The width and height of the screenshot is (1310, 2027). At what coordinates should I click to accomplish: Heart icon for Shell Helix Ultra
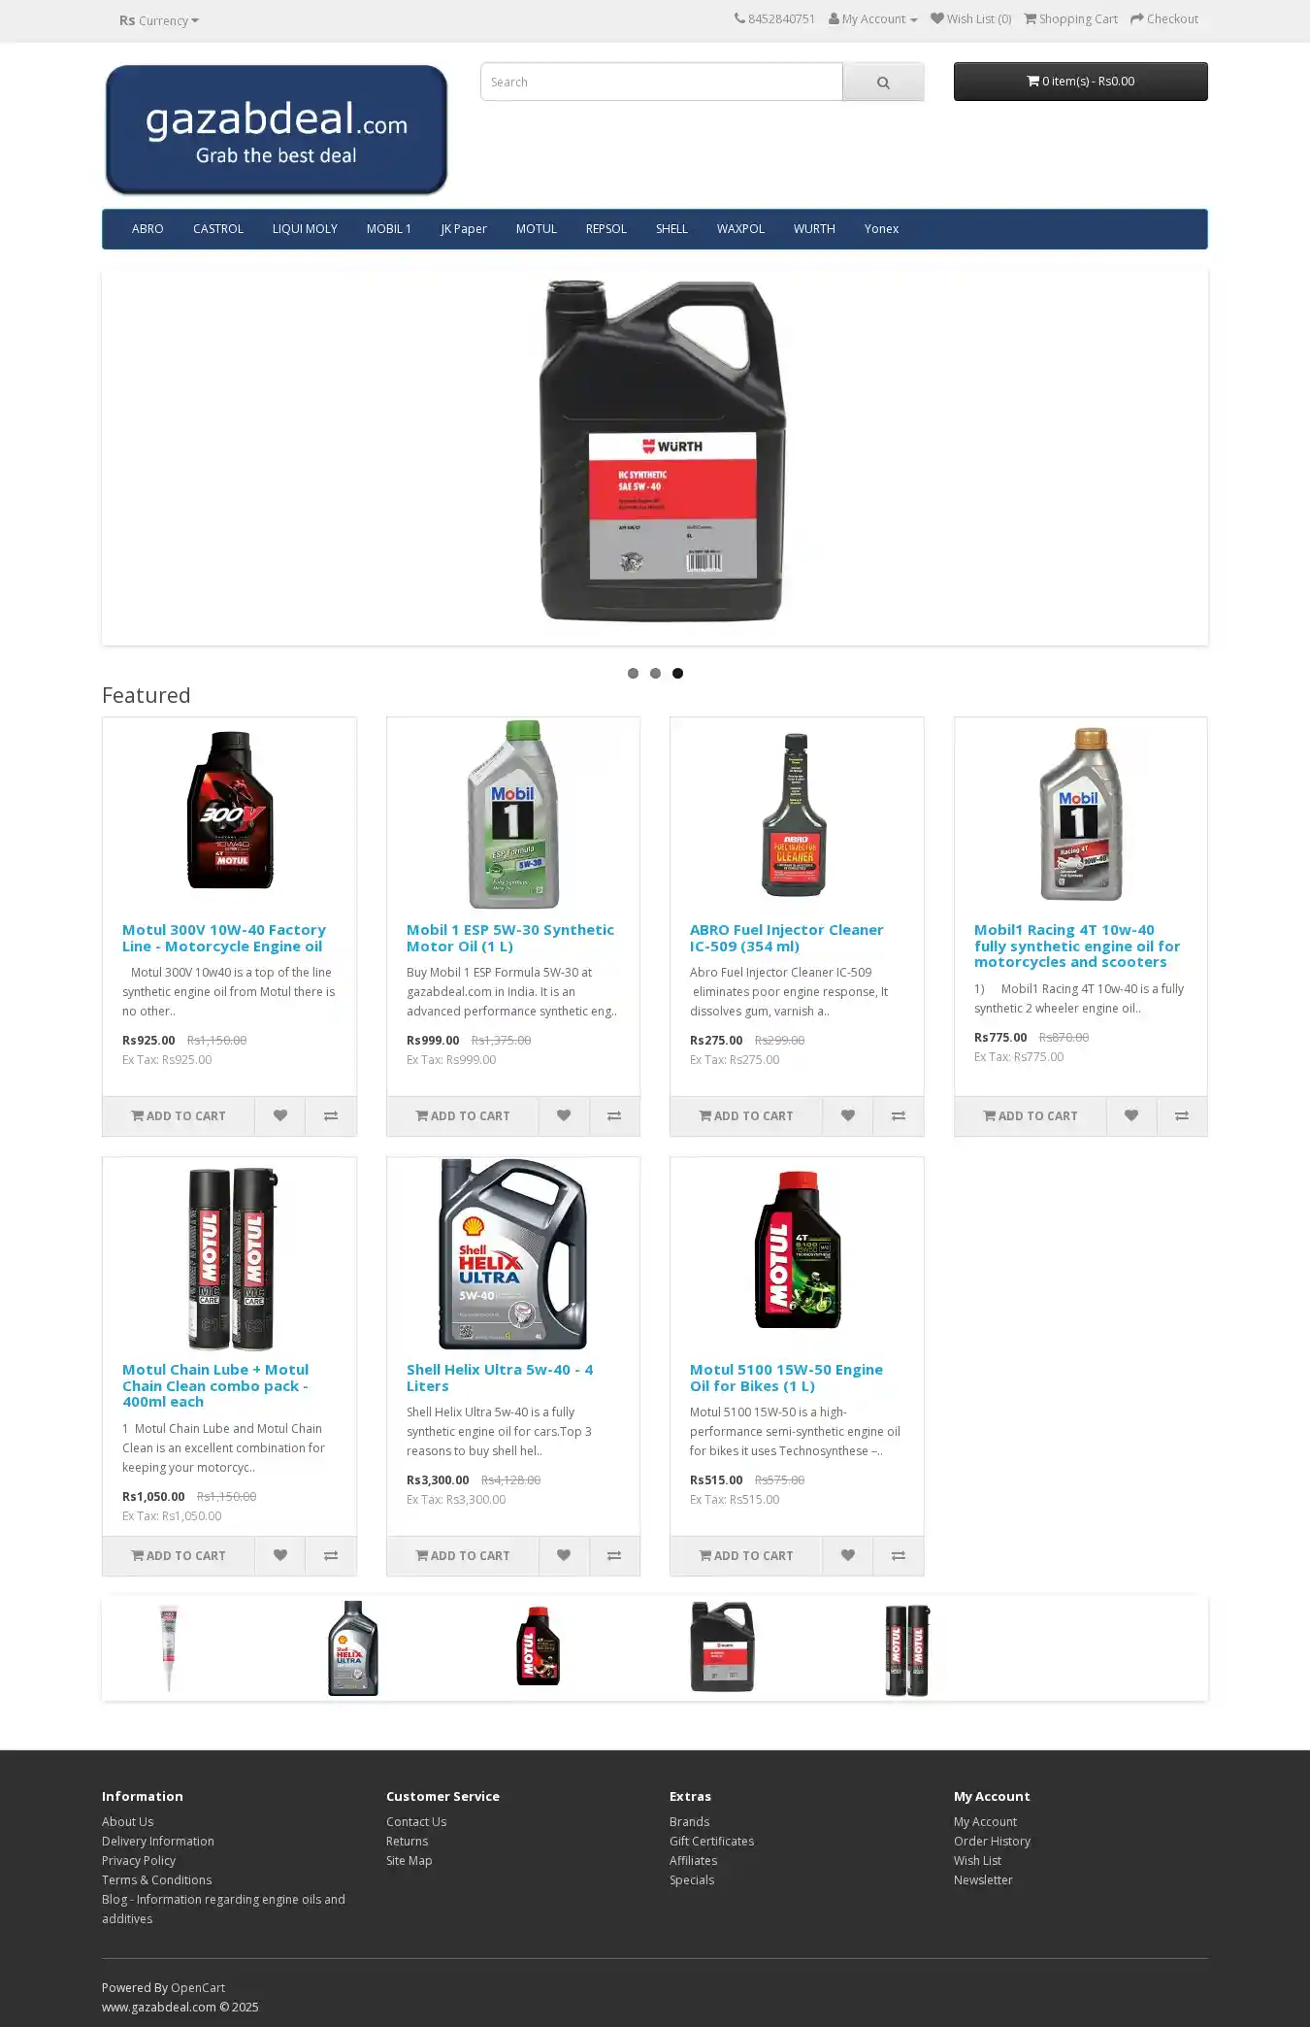tap(564, 1556)
